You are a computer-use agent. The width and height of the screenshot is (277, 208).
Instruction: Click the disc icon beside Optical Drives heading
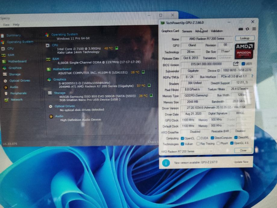(x=51, y=106)
